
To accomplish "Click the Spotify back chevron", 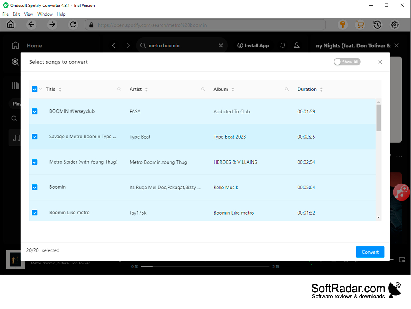I will [113, 45].
